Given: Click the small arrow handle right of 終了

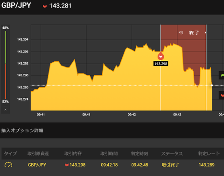Looking at the screenshot, I should [x=205, y=33].
